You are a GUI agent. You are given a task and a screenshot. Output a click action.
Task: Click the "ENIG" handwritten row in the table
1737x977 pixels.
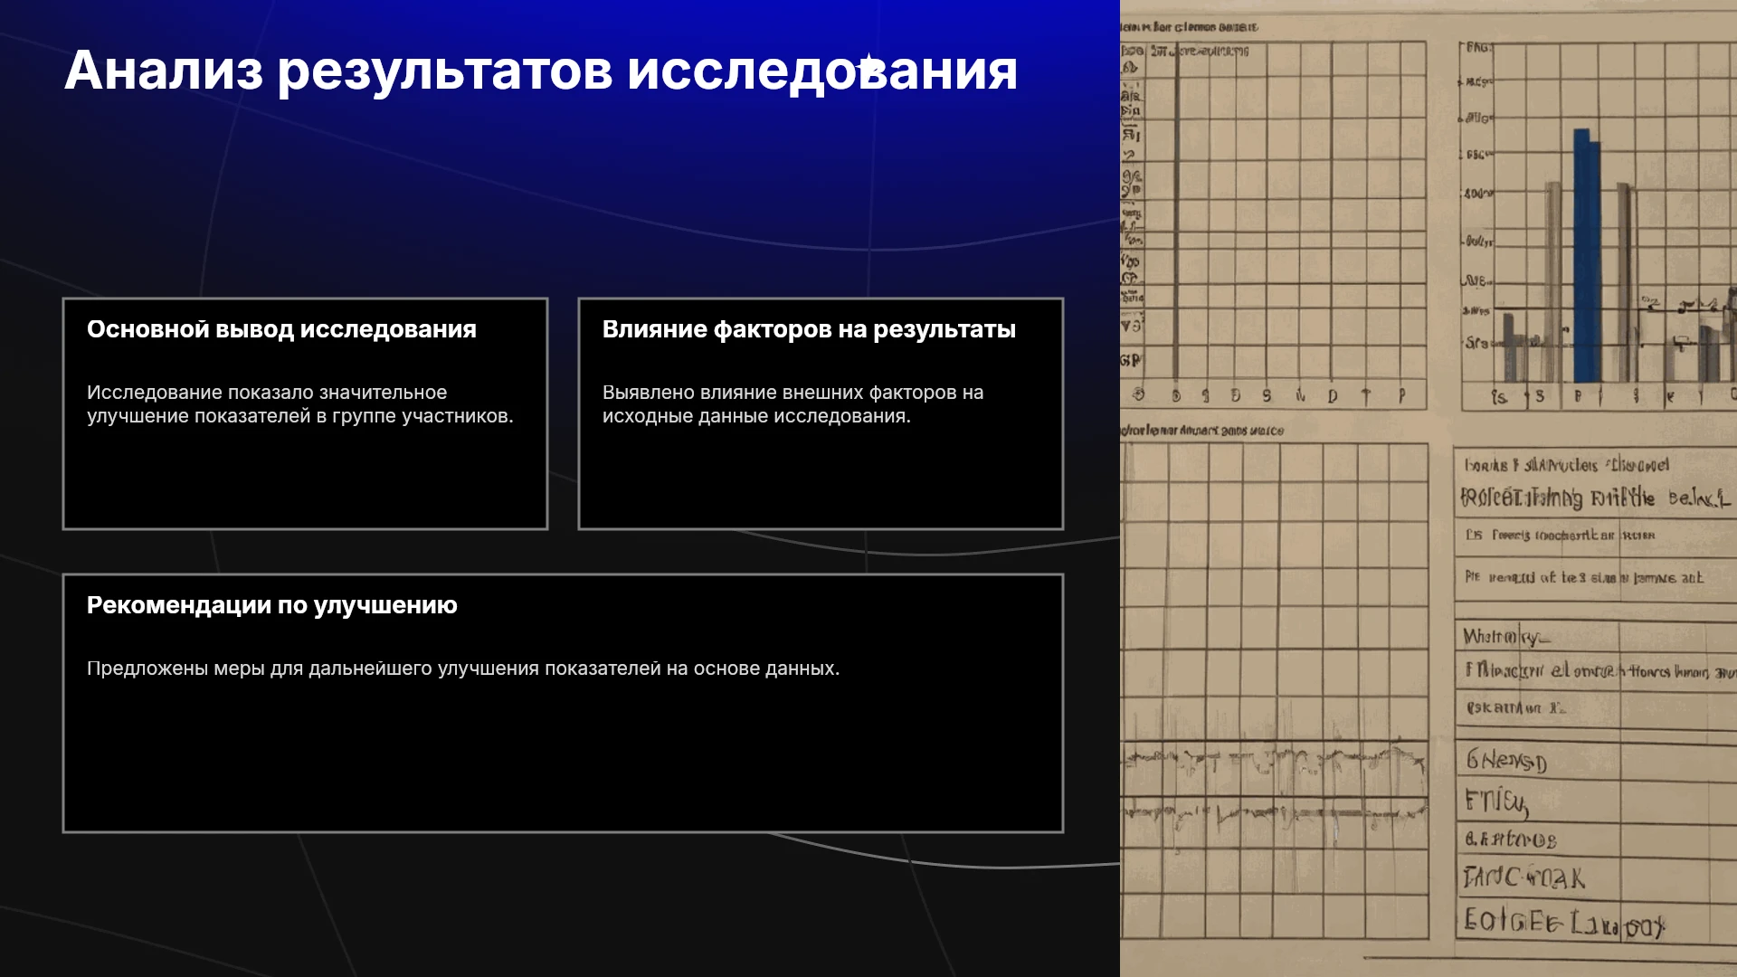(x=1496, y=801)
